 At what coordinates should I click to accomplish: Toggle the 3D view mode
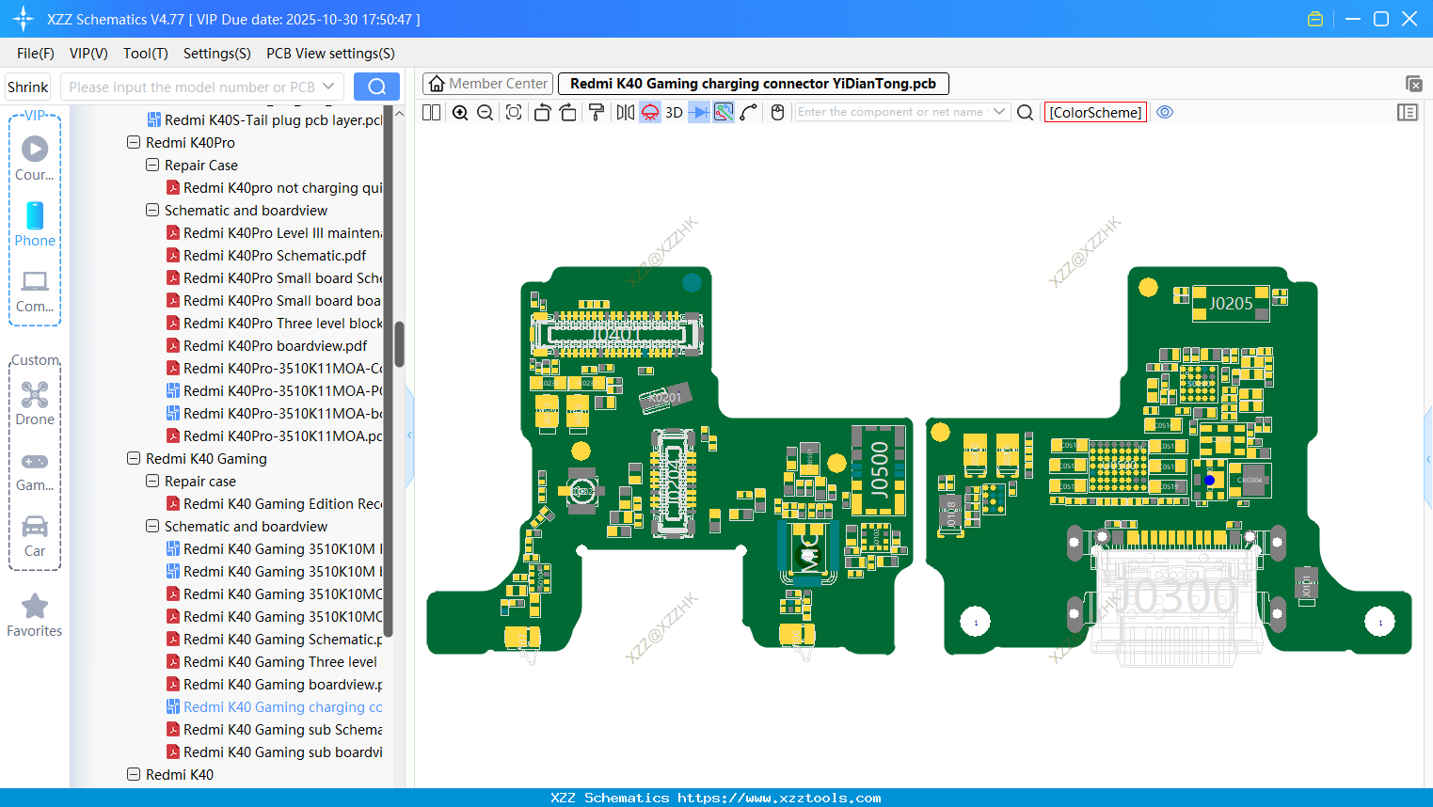pos(674,113)
